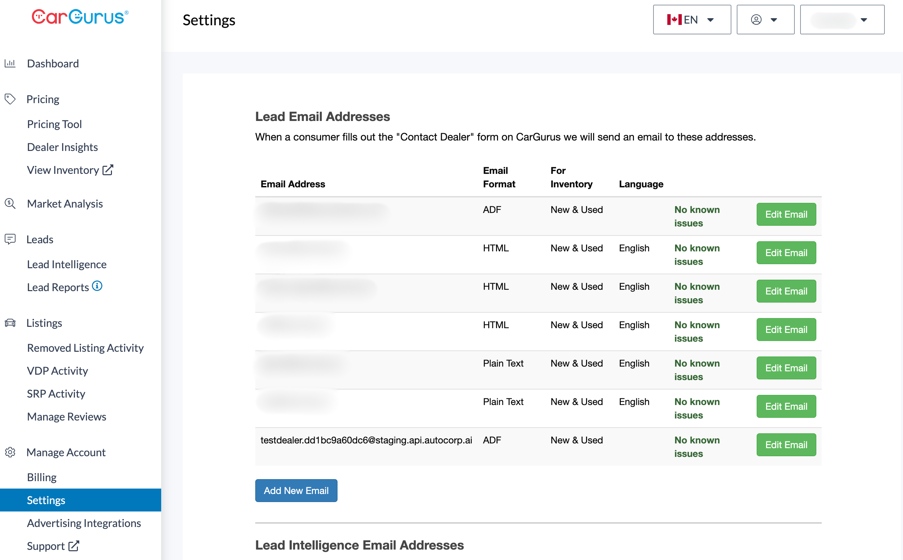Expand the dealer account selector dropdown
Screen dimensions: 903x560
tap(842, 20)
